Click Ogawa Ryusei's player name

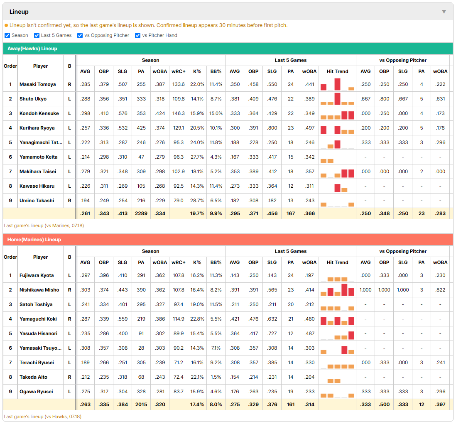[x=36, y=392]
